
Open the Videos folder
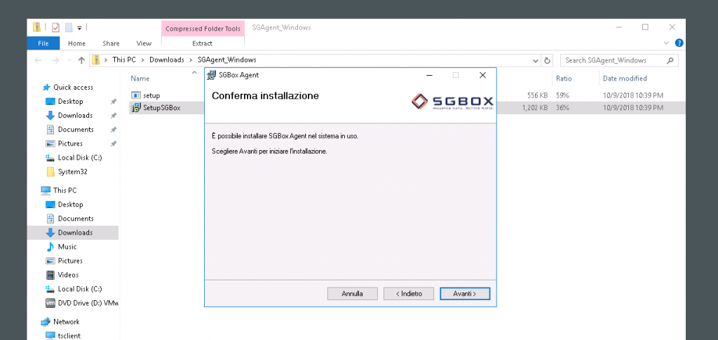(x=68, y=275)
